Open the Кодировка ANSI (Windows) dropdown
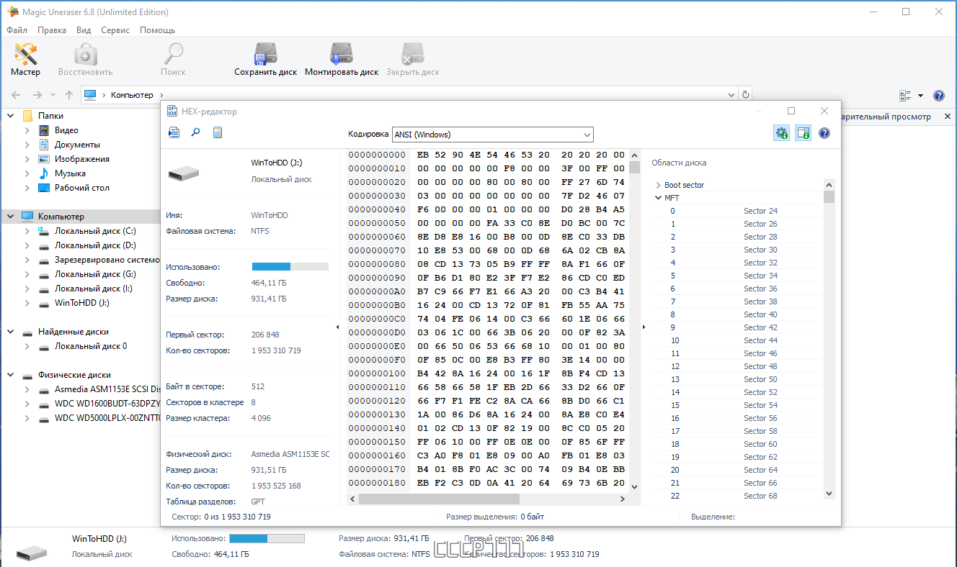 point(492,135)
